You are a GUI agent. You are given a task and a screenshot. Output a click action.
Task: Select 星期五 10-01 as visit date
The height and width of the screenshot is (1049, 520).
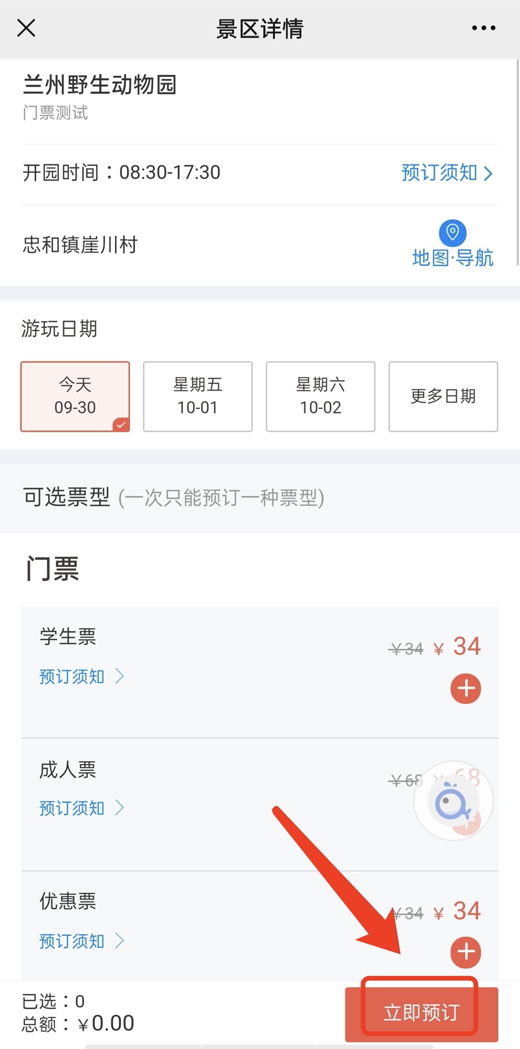coord(198,396)
